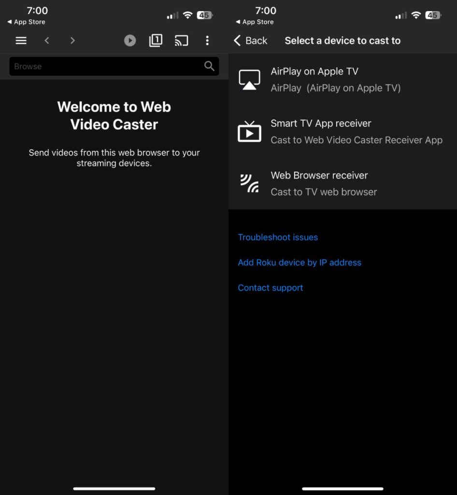Open the play queue icon
Screen dimensions: 457x495
point(129,41)
